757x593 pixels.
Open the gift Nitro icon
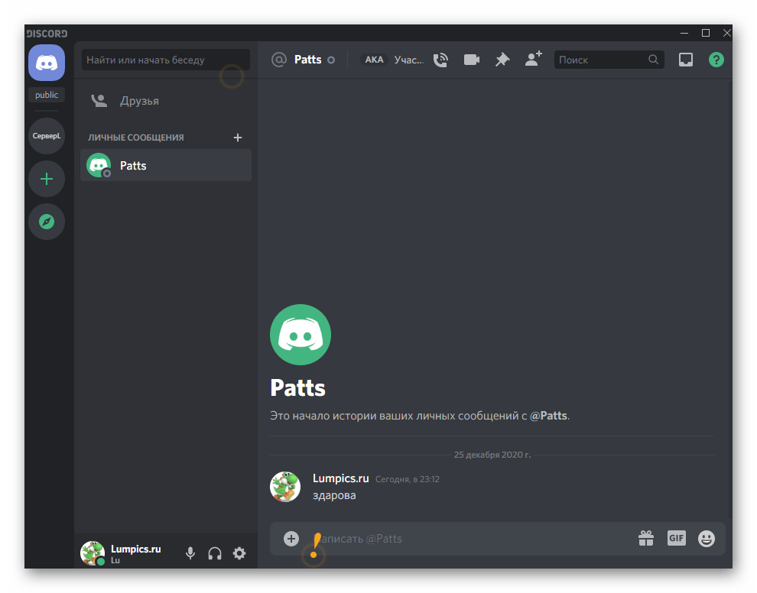click(646, 539)
